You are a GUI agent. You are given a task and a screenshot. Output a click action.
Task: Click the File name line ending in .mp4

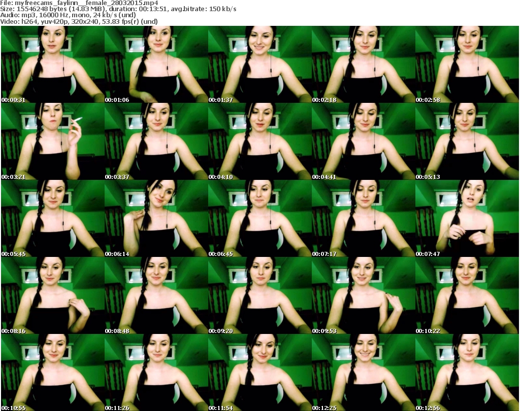pos(79,3)
